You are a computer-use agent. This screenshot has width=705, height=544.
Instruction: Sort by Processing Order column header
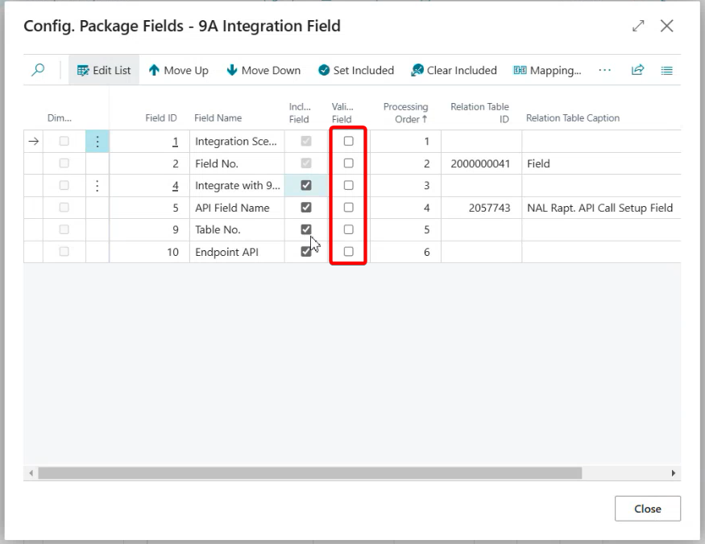point(405,113)
